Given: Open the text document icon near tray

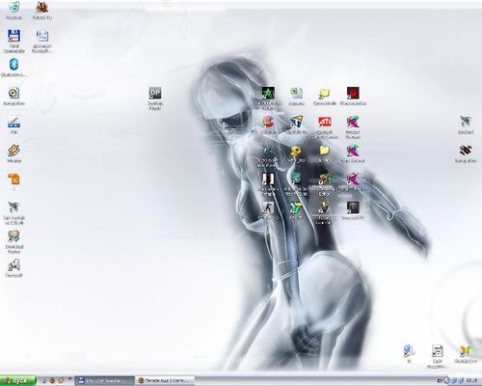Looking at the screenshot, I should click(x=437, y=350).
